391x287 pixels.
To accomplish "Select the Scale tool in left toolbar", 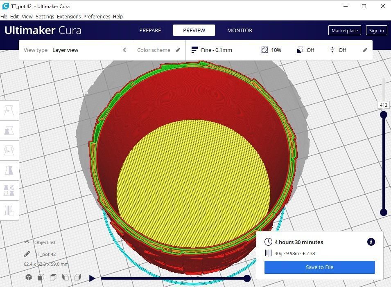I will click(x=9, y=130).
